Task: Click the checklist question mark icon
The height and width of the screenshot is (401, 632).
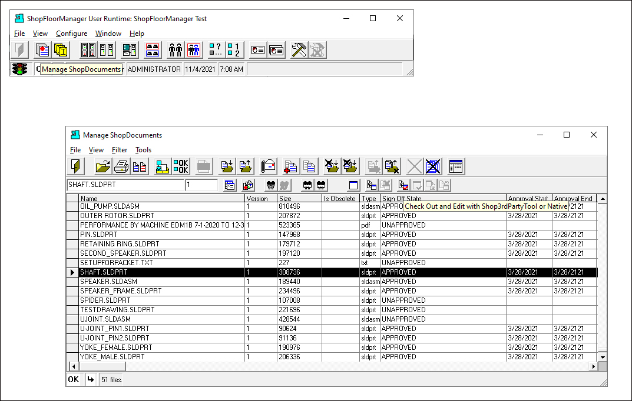Action: tap(216, 50)
